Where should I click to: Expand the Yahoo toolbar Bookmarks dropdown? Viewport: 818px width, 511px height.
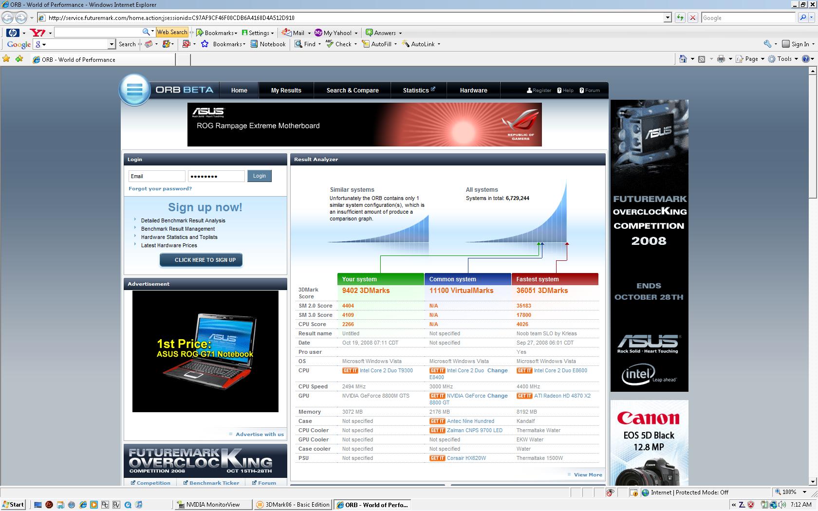(x=236, y=33)
